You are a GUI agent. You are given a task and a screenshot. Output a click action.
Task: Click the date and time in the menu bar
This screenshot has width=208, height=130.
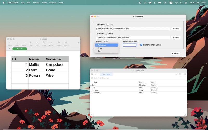197,3
